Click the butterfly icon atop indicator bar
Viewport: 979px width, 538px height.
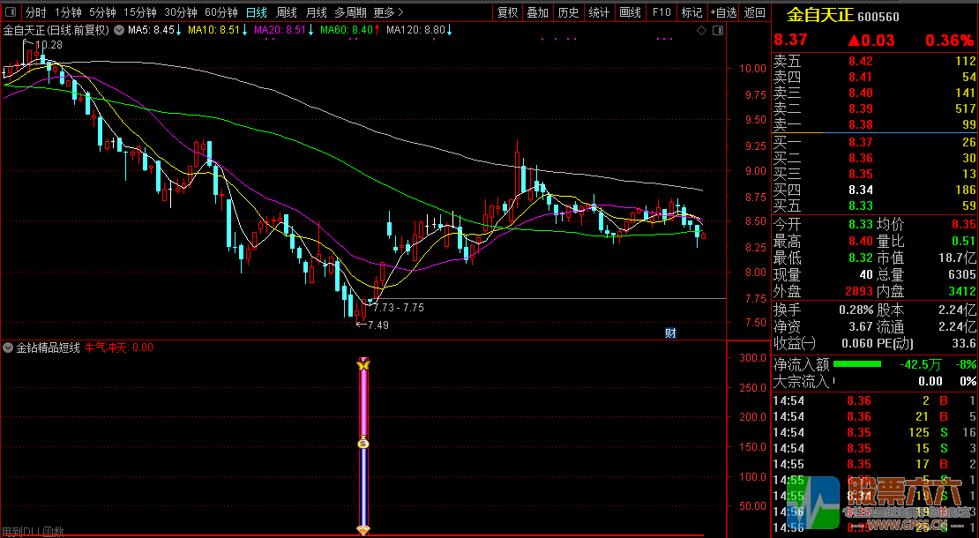362,363
